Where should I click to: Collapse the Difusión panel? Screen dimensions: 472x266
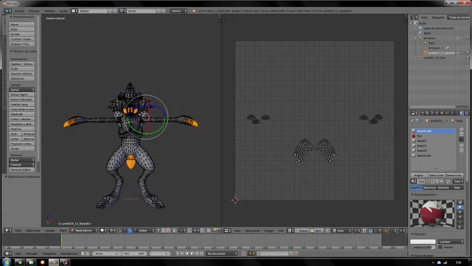tap(412, 234)
